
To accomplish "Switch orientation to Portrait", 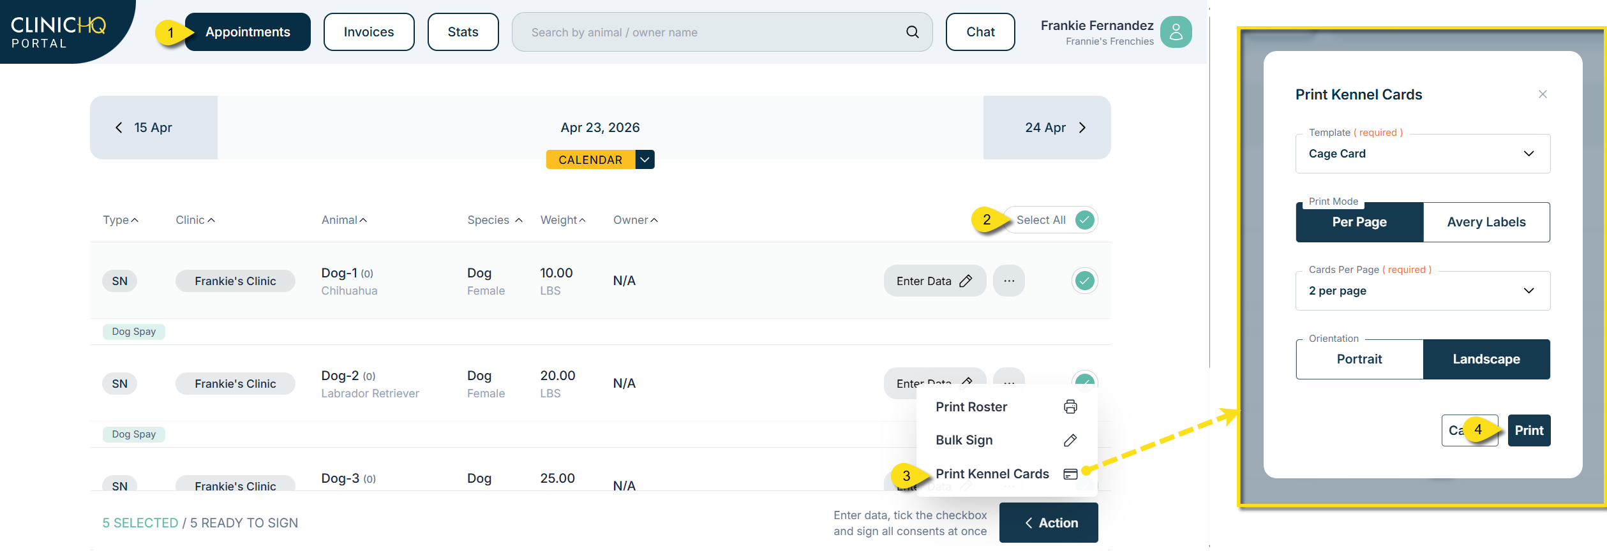I will pos(1359,360).
